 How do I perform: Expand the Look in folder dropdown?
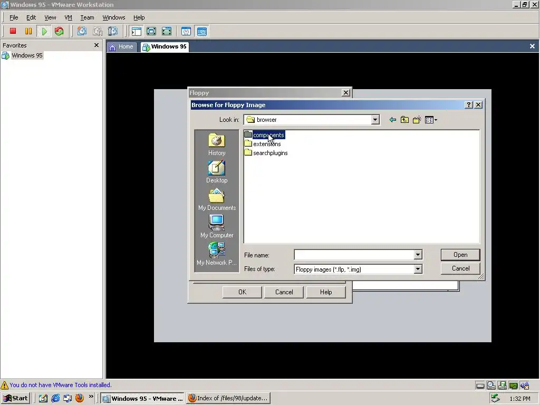(x=375, y=120)
